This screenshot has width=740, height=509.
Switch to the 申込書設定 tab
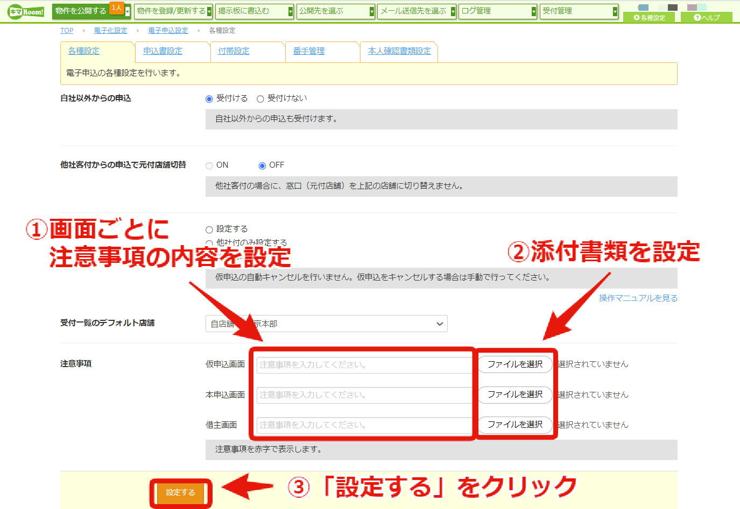[x=163, y=51]
